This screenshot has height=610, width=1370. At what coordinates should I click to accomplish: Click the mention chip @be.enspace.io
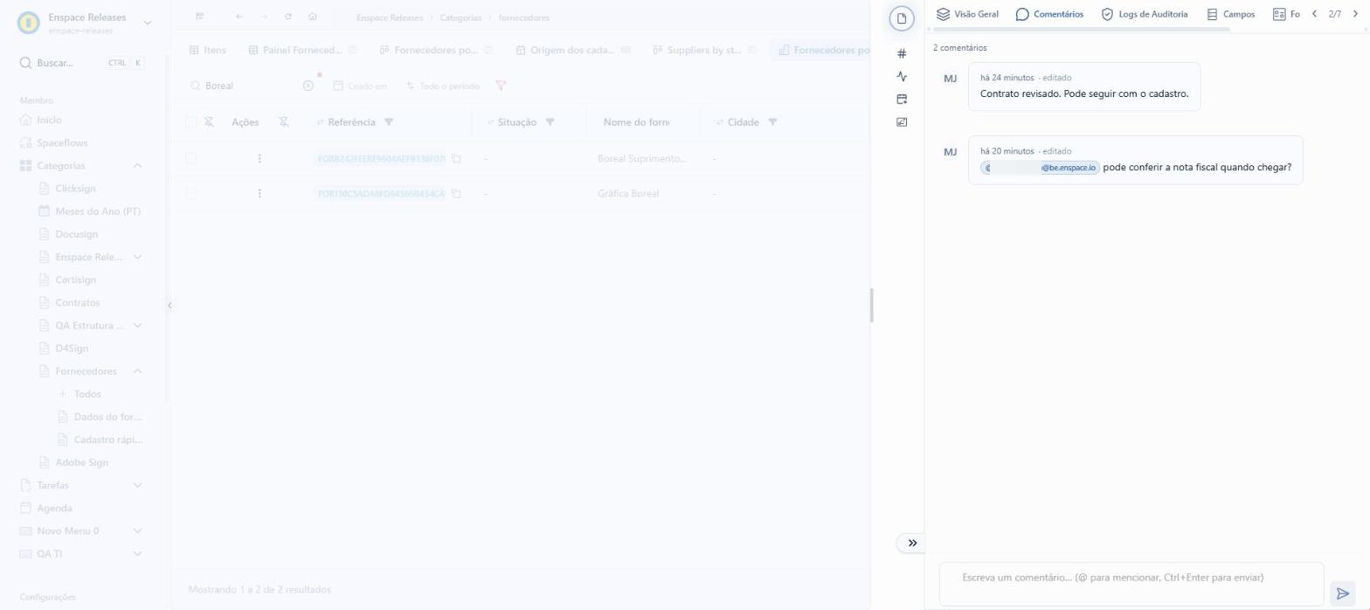point(1040,167)
